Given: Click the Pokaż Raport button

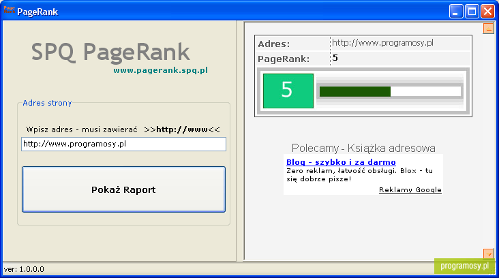Looking at the screenshot, I should pos(123,189).
